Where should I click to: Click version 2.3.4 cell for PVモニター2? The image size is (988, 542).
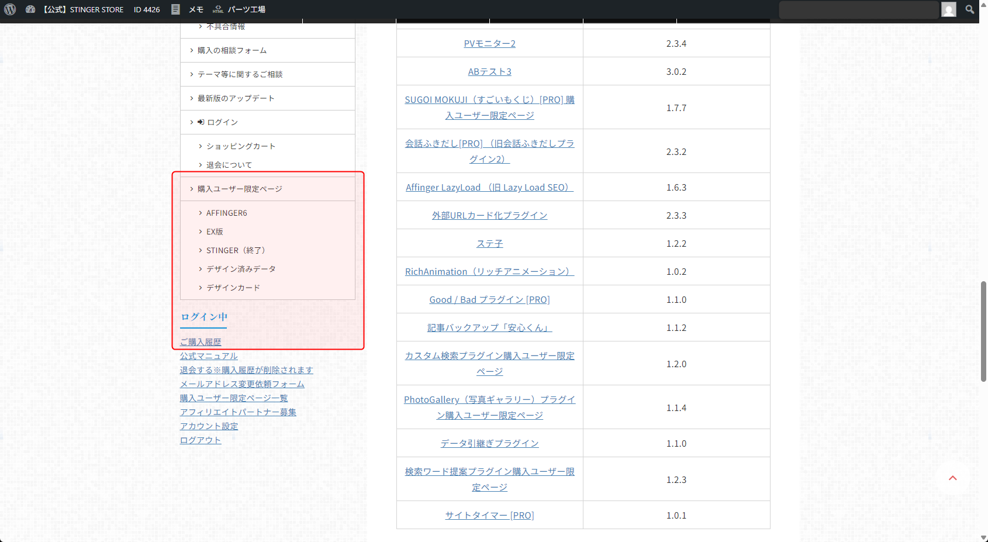pyautogui.click(x=676, y=43)
